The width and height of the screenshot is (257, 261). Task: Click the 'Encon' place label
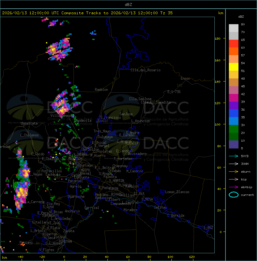[x=185, y=78]
